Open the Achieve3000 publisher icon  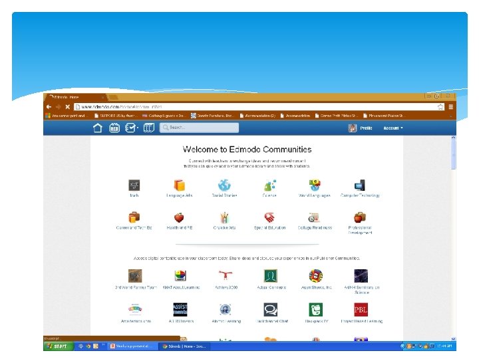226,275
